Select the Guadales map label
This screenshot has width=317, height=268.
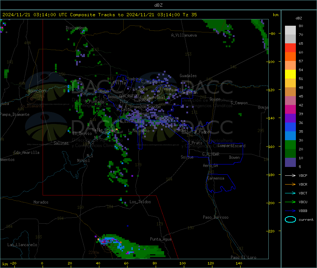tap(188, 76)
